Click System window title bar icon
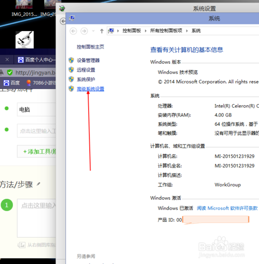 72,18
